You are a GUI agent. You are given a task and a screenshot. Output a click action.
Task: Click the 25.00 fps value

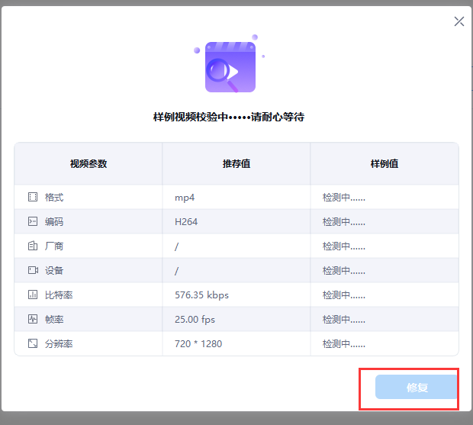(x=195, y=320)
